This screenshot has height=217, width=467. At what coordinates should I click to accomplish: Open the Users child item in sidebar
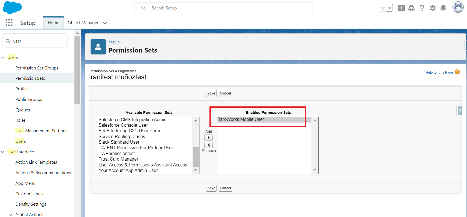coord(21,141)
